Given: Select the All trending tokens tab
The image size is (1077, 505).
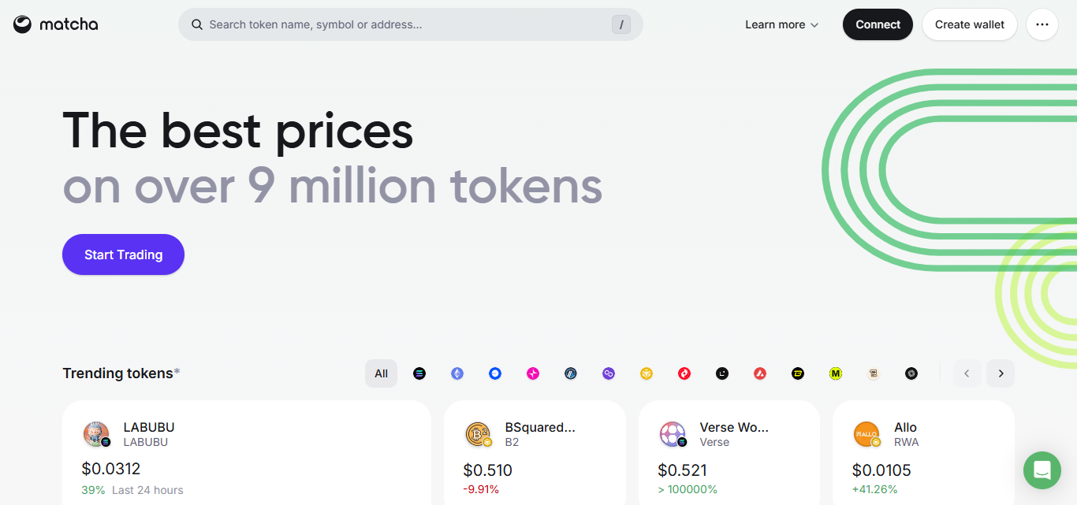Looking at the screenshot, I should coord(381,373).
